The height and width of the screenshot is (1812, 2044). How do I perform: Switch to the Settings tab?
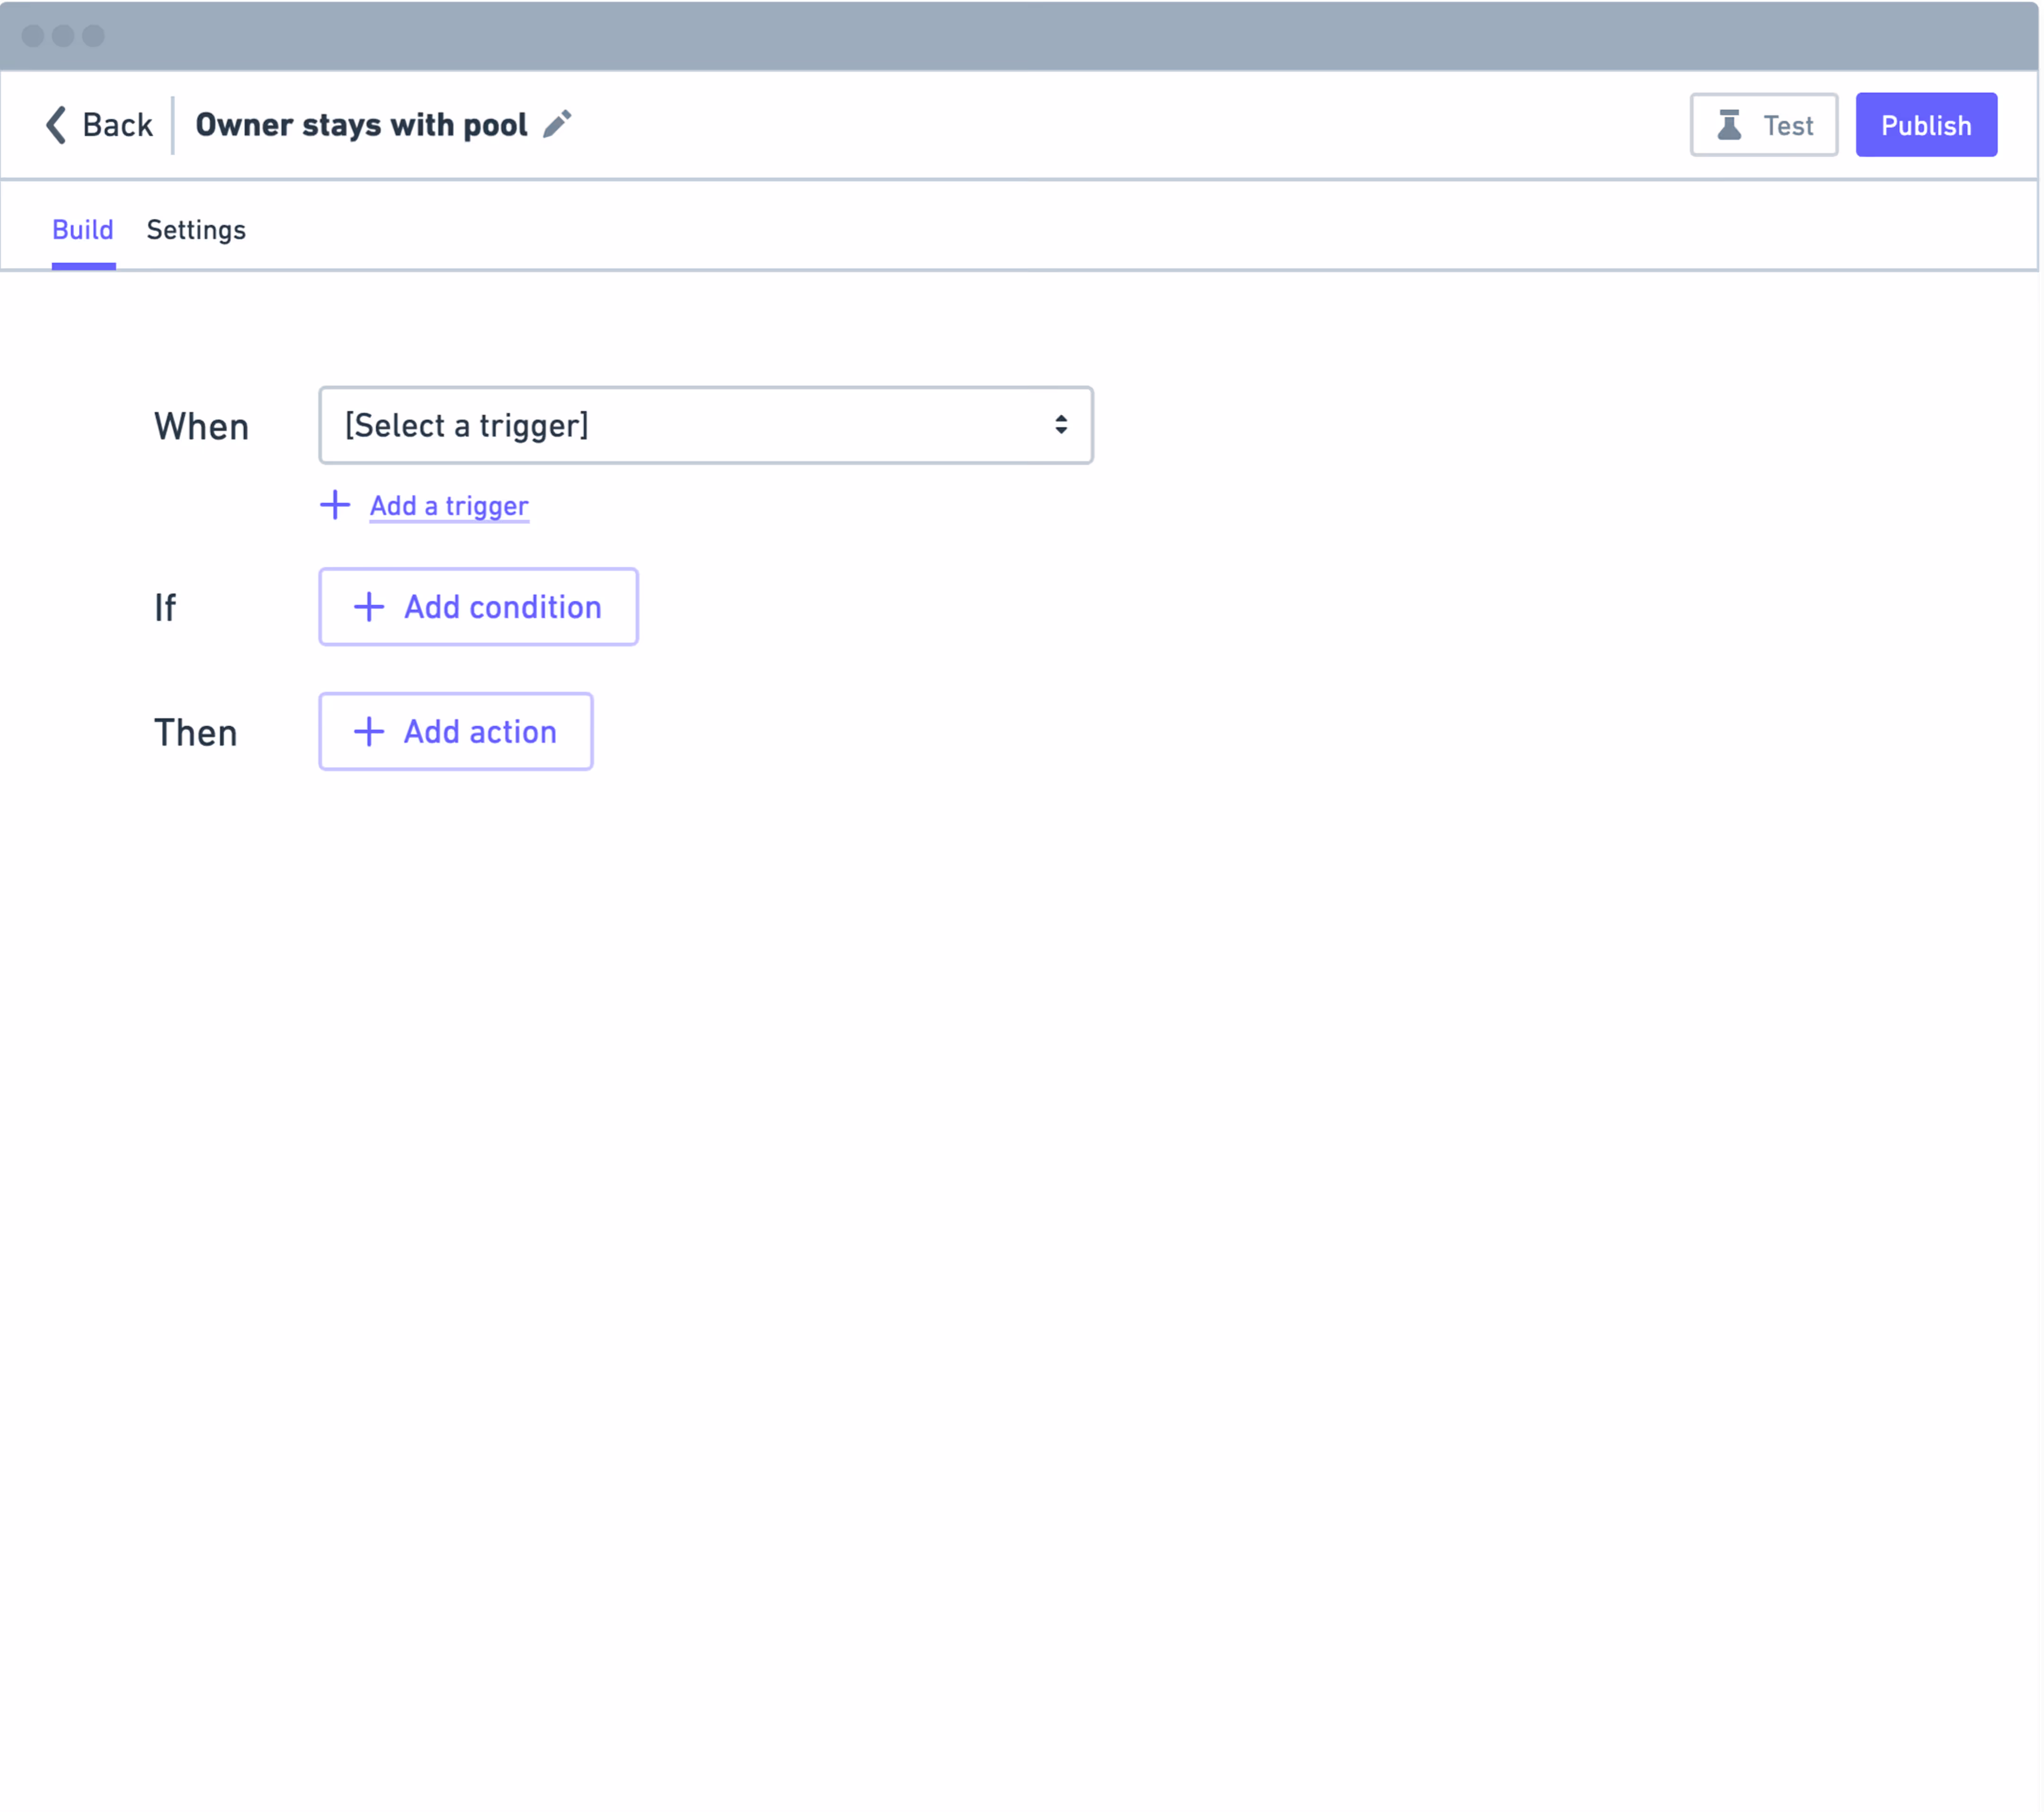pos(196,230)
